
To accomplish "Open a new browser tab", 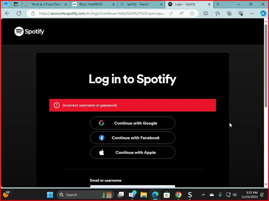I will 218,4.
